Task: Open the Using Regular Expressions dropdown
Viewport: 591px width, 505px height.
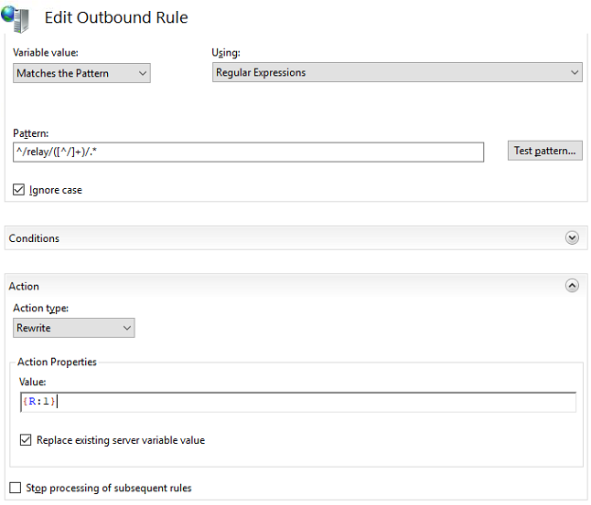Action: tap(396, 73)
